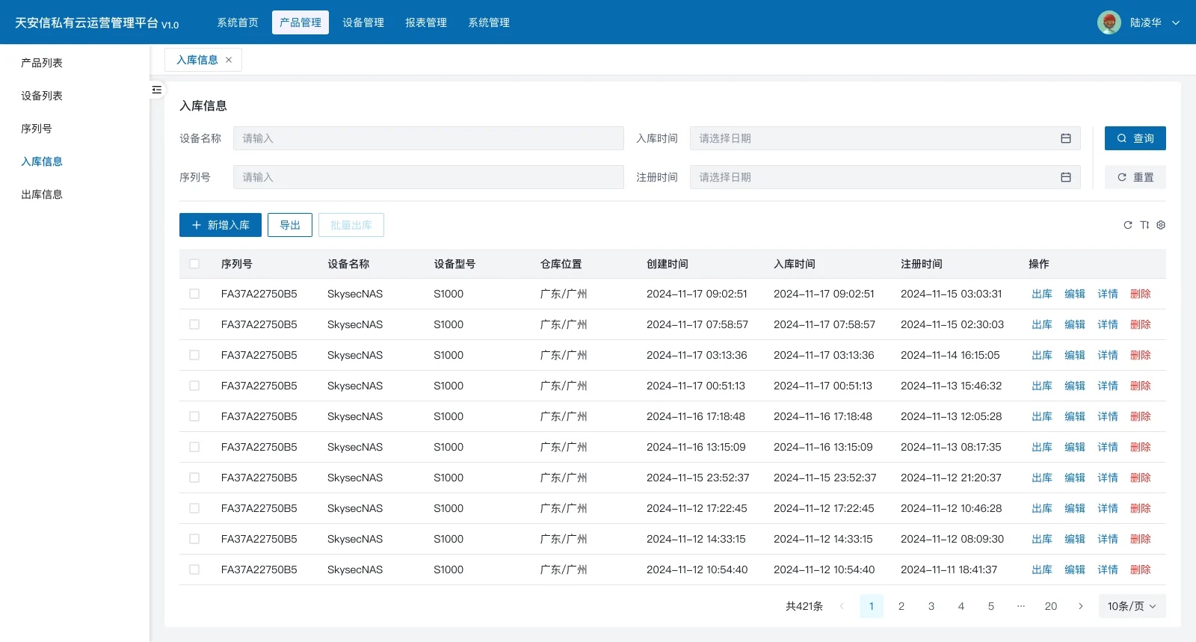Switch to 系统首页 in the top navigation

pyautogui.click(x=238, y=22)
